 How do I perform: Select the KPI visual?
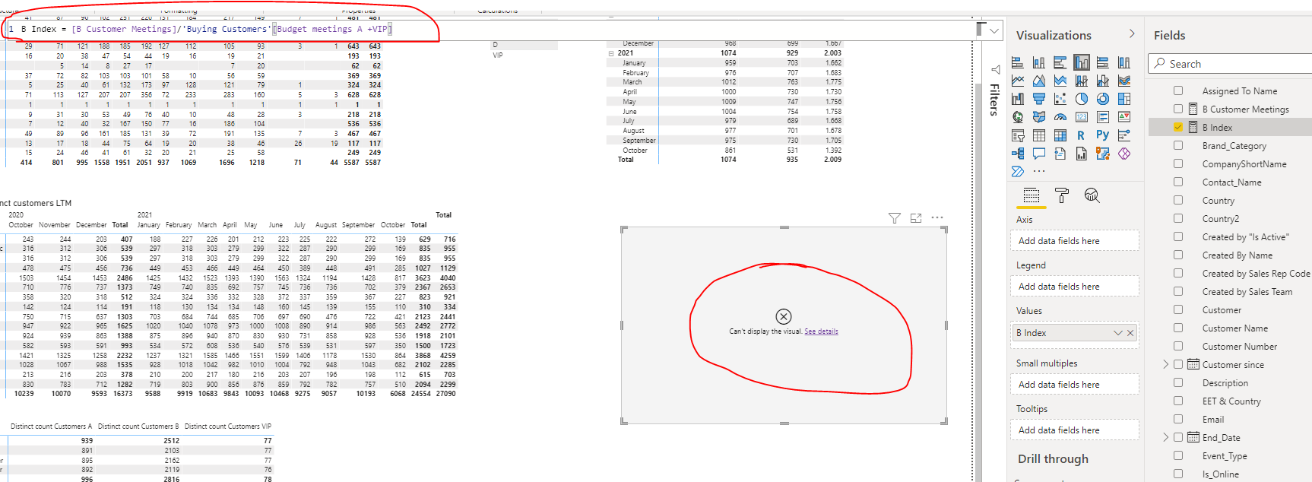(x=1124, y=117)
